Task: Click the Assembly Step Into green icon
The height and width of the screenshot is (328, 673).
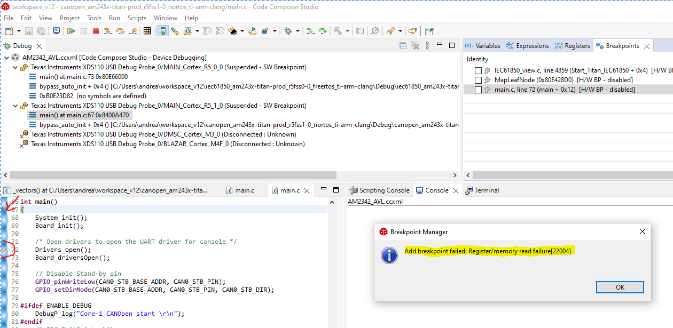Action: pyautogui.click(x=310, y=31)
